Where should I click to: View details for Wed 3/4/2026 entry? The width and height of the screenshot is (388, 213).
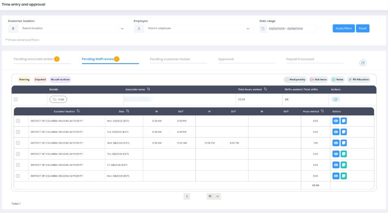click(336, 143)
